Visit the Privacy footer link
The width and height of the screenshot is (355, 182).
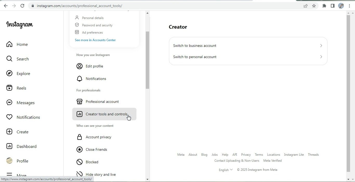click(x=246, y=155)
